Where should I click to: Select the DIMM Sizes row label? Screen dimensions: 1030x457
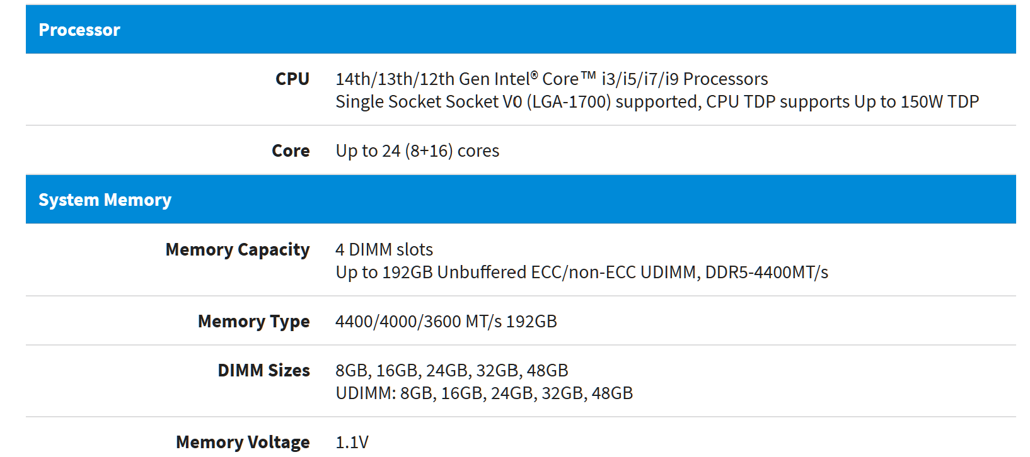[263, 371]
